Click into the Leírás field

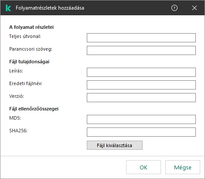141,72
